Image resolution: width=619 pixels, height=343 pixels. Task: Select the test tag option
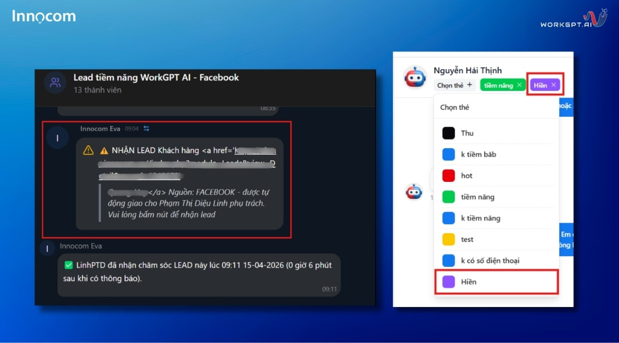pos(496,240)
